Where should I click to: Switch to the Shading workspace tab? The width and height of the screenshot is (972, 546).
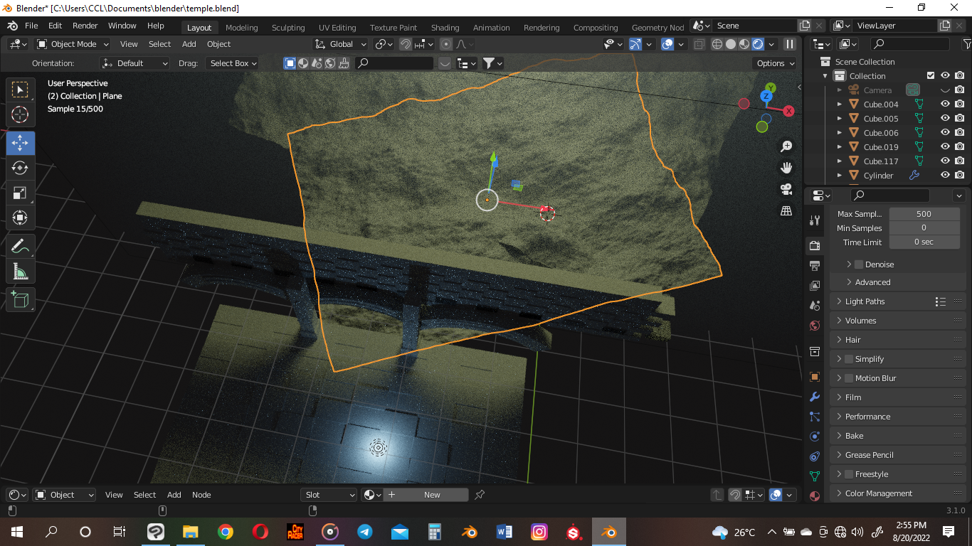click(x=445, y=28)
